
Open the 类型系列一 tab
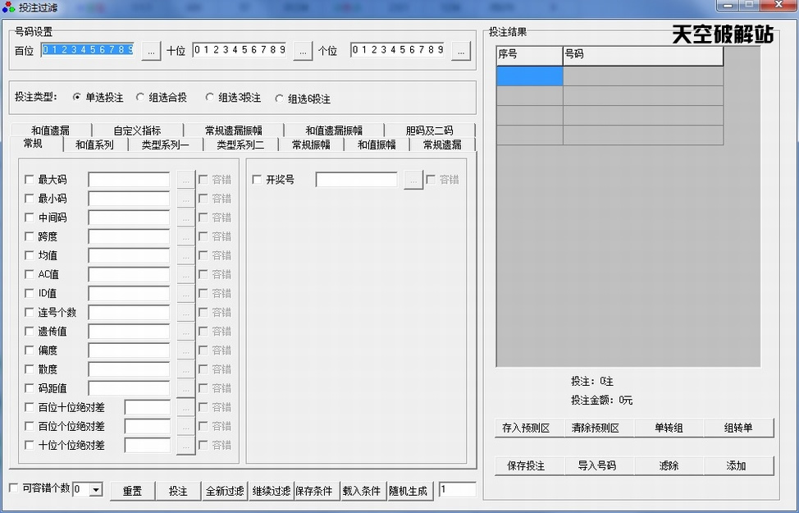tap(165, 144)
